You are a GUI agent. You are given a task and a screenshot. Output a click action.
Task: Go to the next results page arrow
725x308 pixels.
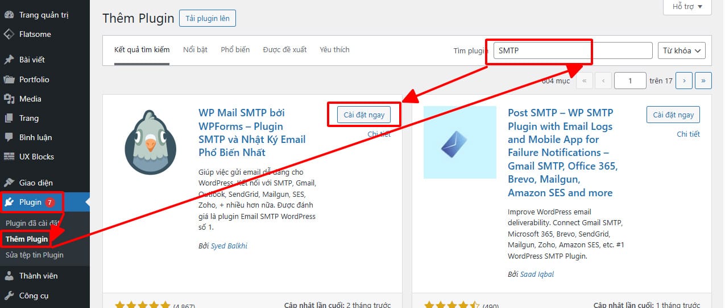684,81
